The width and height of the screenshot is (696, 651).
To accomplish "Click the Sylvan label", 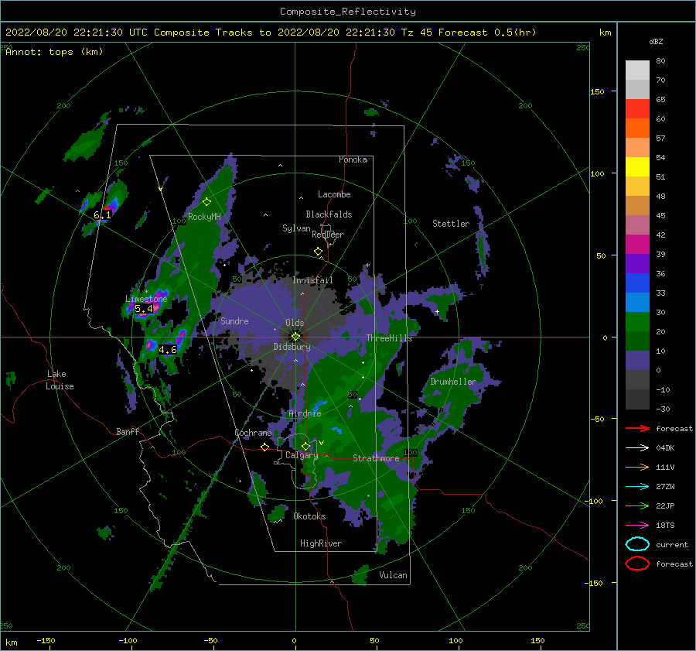I will (296, 228).
